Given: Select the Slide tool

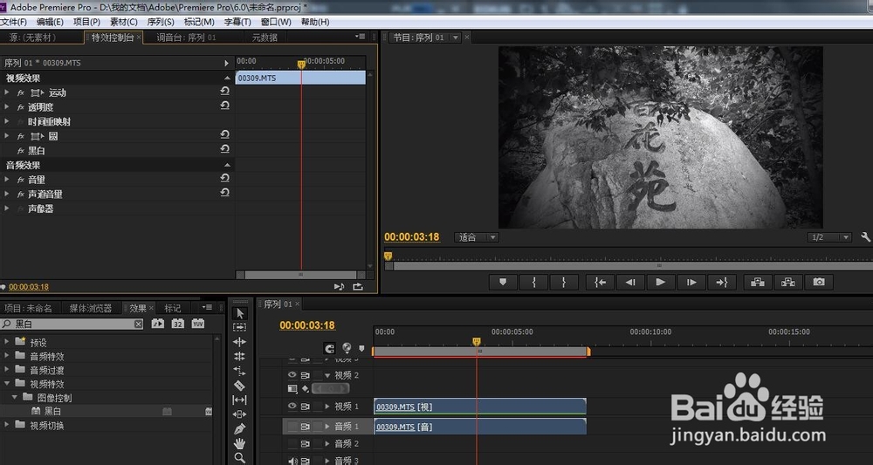Looking at the screenshot, I should point(239,414).
